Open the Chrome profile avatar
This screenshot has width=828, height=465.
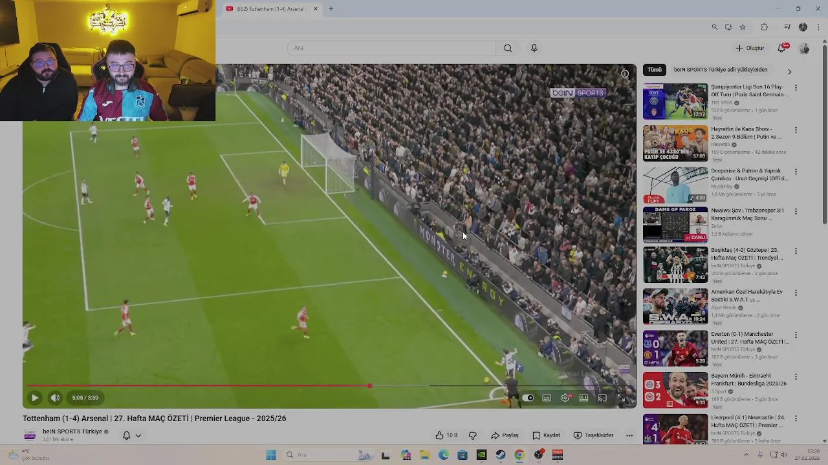click(x=803, y=27)
